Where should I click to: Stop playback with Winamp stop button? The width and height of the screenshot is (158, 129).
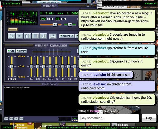(x=35, y=36)
